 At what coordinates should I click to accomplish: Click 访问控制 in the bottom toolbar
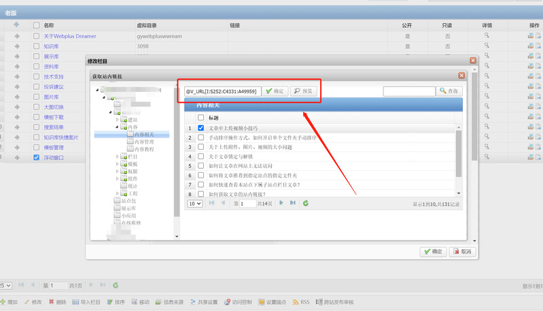(237, 302)
